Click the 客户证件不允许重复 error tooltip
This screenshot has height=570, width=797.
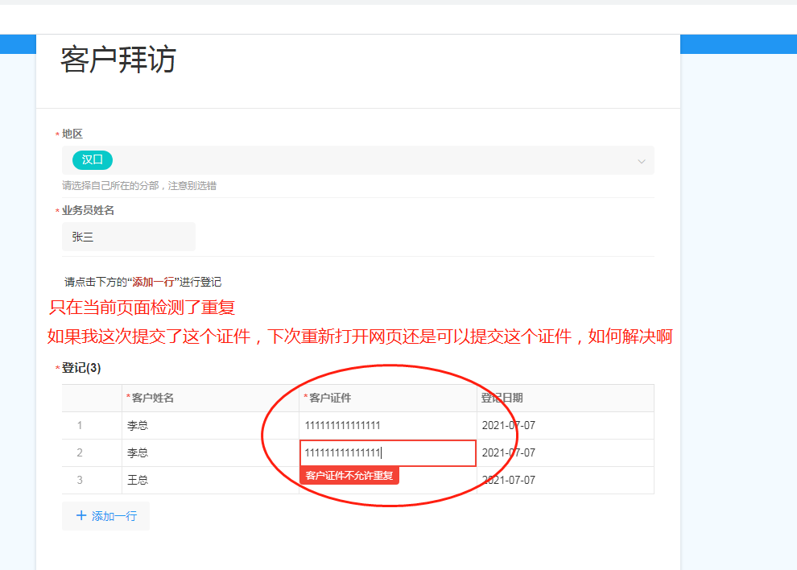[349, 476]
